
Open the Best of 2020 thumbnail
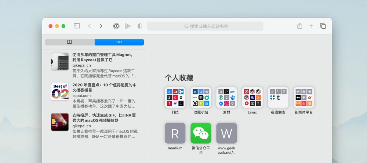point(60,92)
